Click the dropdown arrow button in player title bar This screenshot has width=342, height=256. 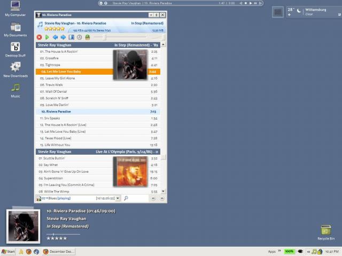click(x=151, y=15)
